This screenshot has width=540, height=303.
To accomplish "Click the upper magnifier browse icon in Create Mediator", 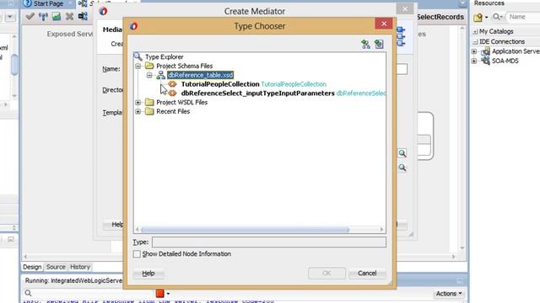I will (402, 153).
